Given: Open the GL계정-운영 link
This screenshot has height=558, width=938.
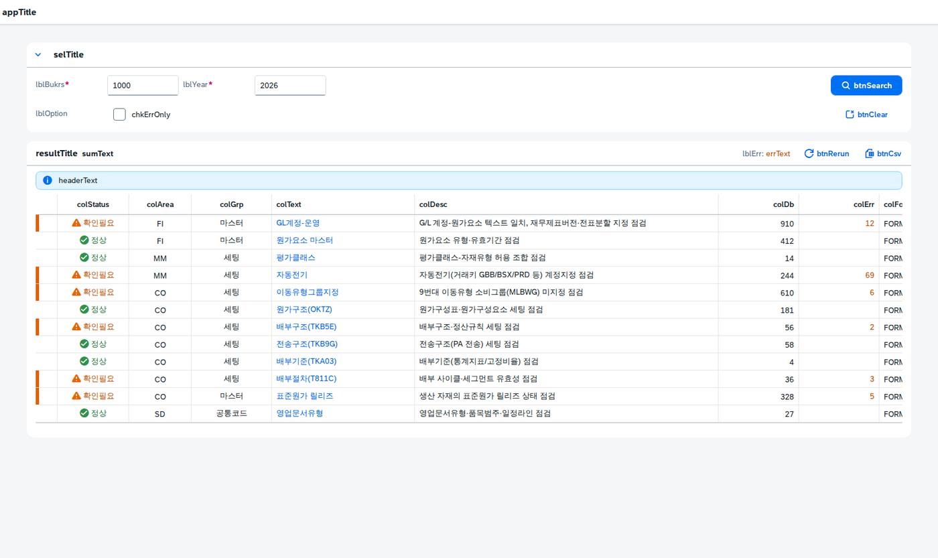Looking at the screenshot, I should [298, 223].
